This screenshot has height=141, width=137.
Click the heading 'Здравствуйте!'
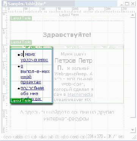point(67,35)
